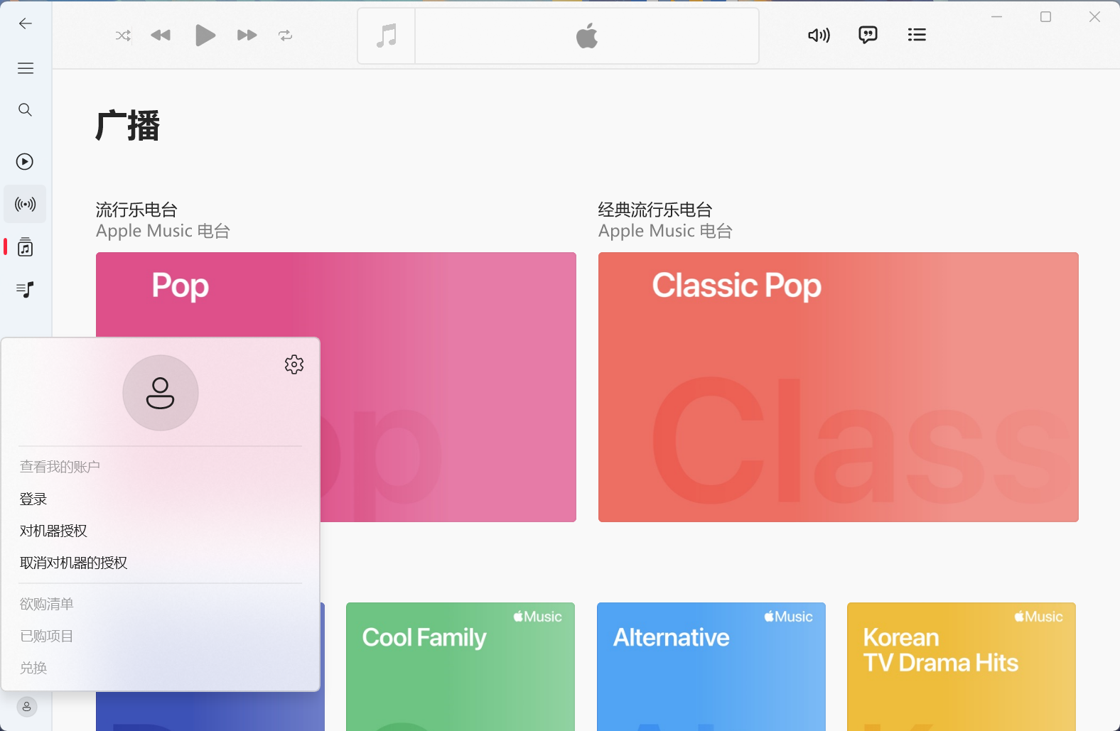1120x731 pixels.
Task: Open the music library sidebar icon
Action: click(x=26, y=247)
